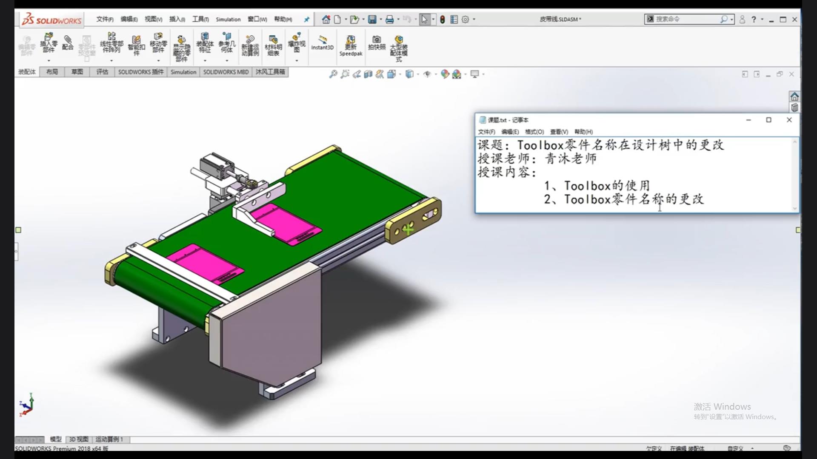Open the 运动算例 1 bottom tab
This screenshot has height=459, width=817.
109,439
